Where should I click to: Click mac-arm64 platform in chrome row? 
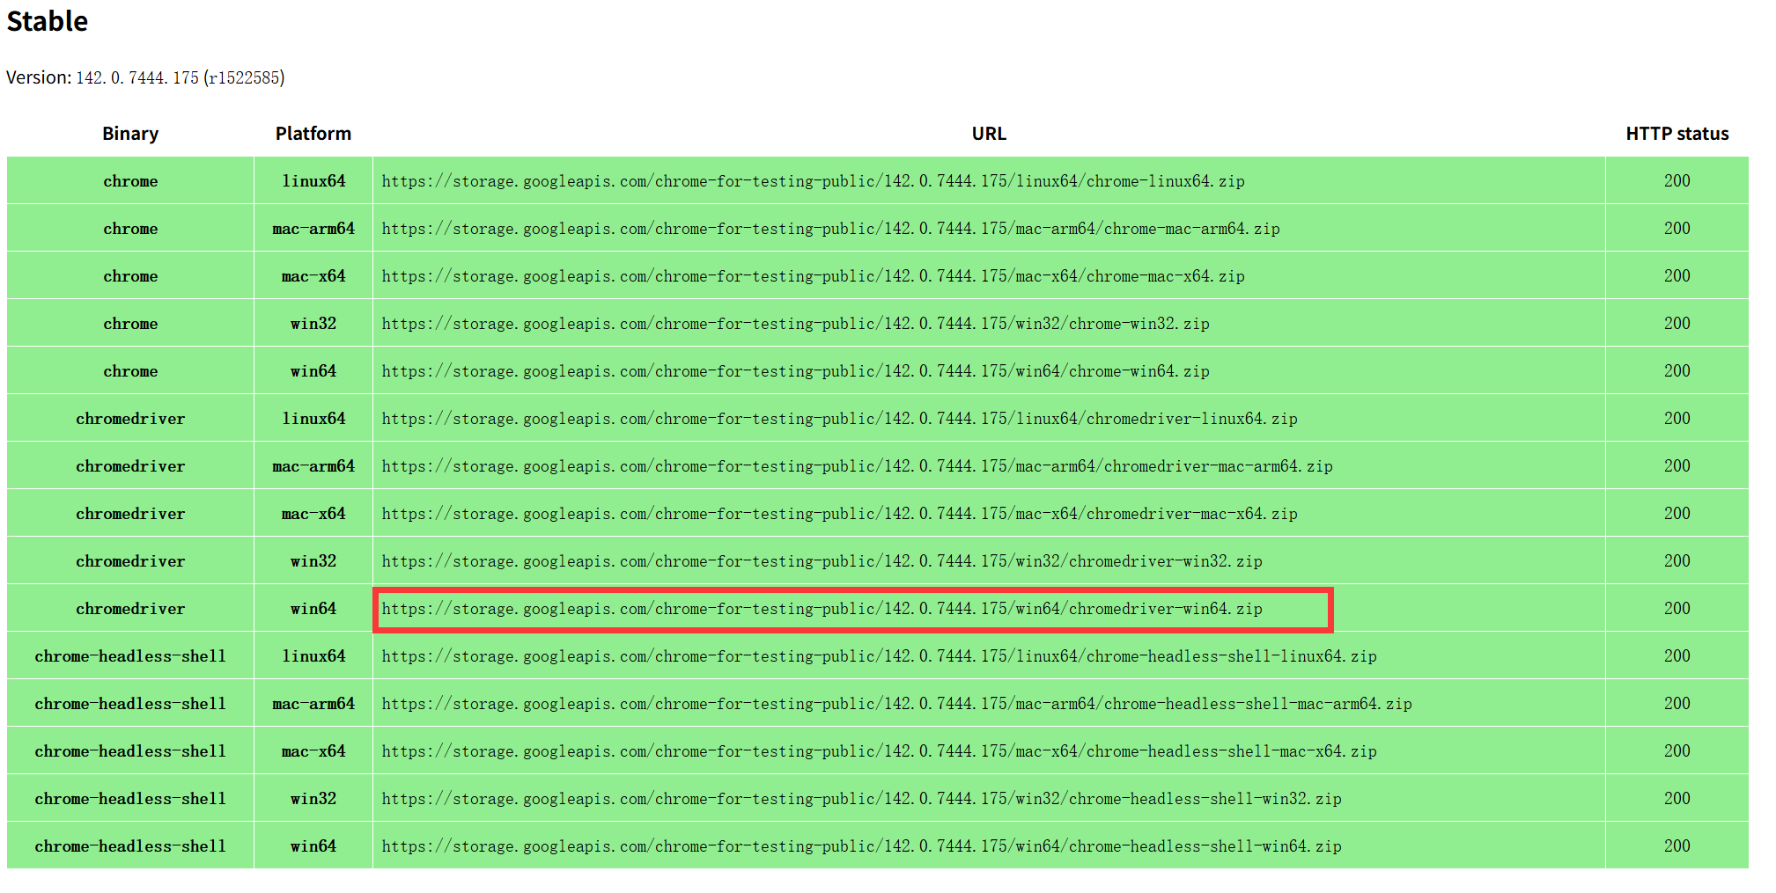313,229
